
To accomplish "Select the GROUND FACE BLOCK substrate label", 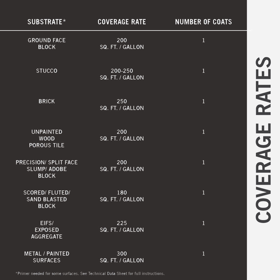I will point(46,44).
